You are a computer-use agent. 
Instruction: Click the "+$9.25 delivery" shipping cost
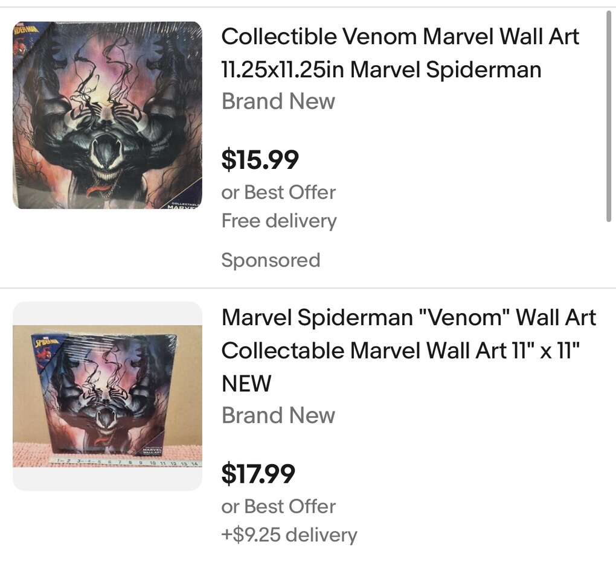tap(289, 535)
